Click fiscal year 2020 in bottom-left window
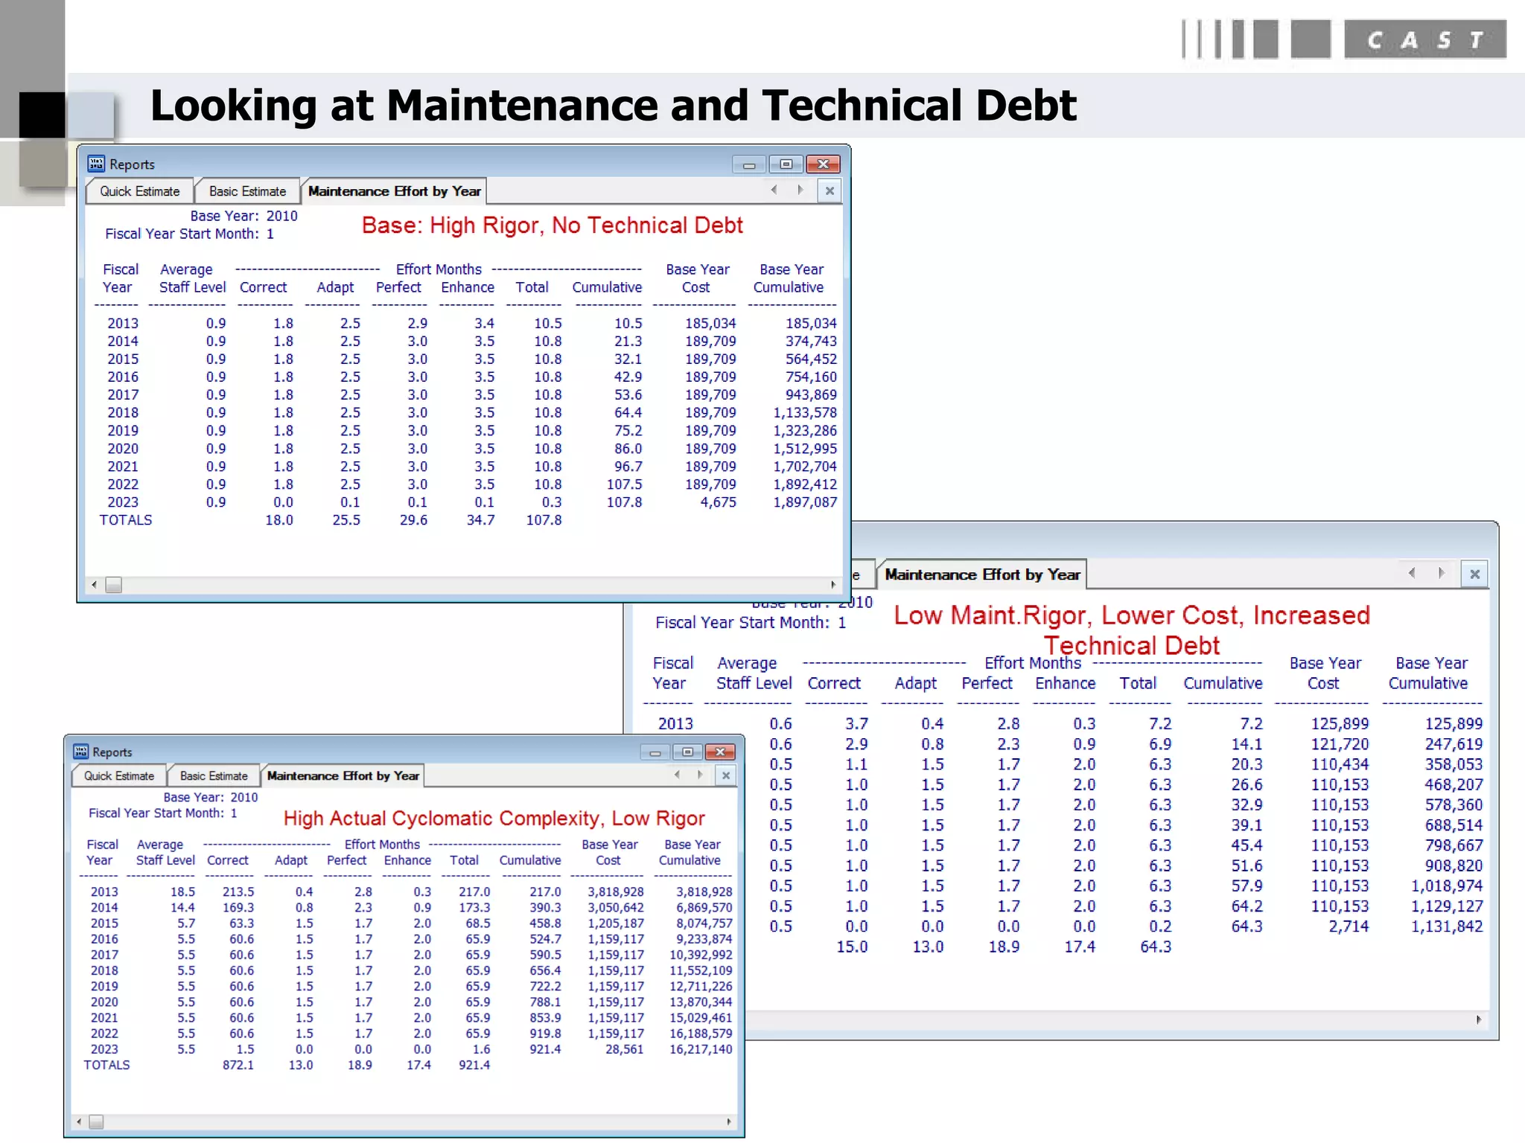 (104, 1002)
